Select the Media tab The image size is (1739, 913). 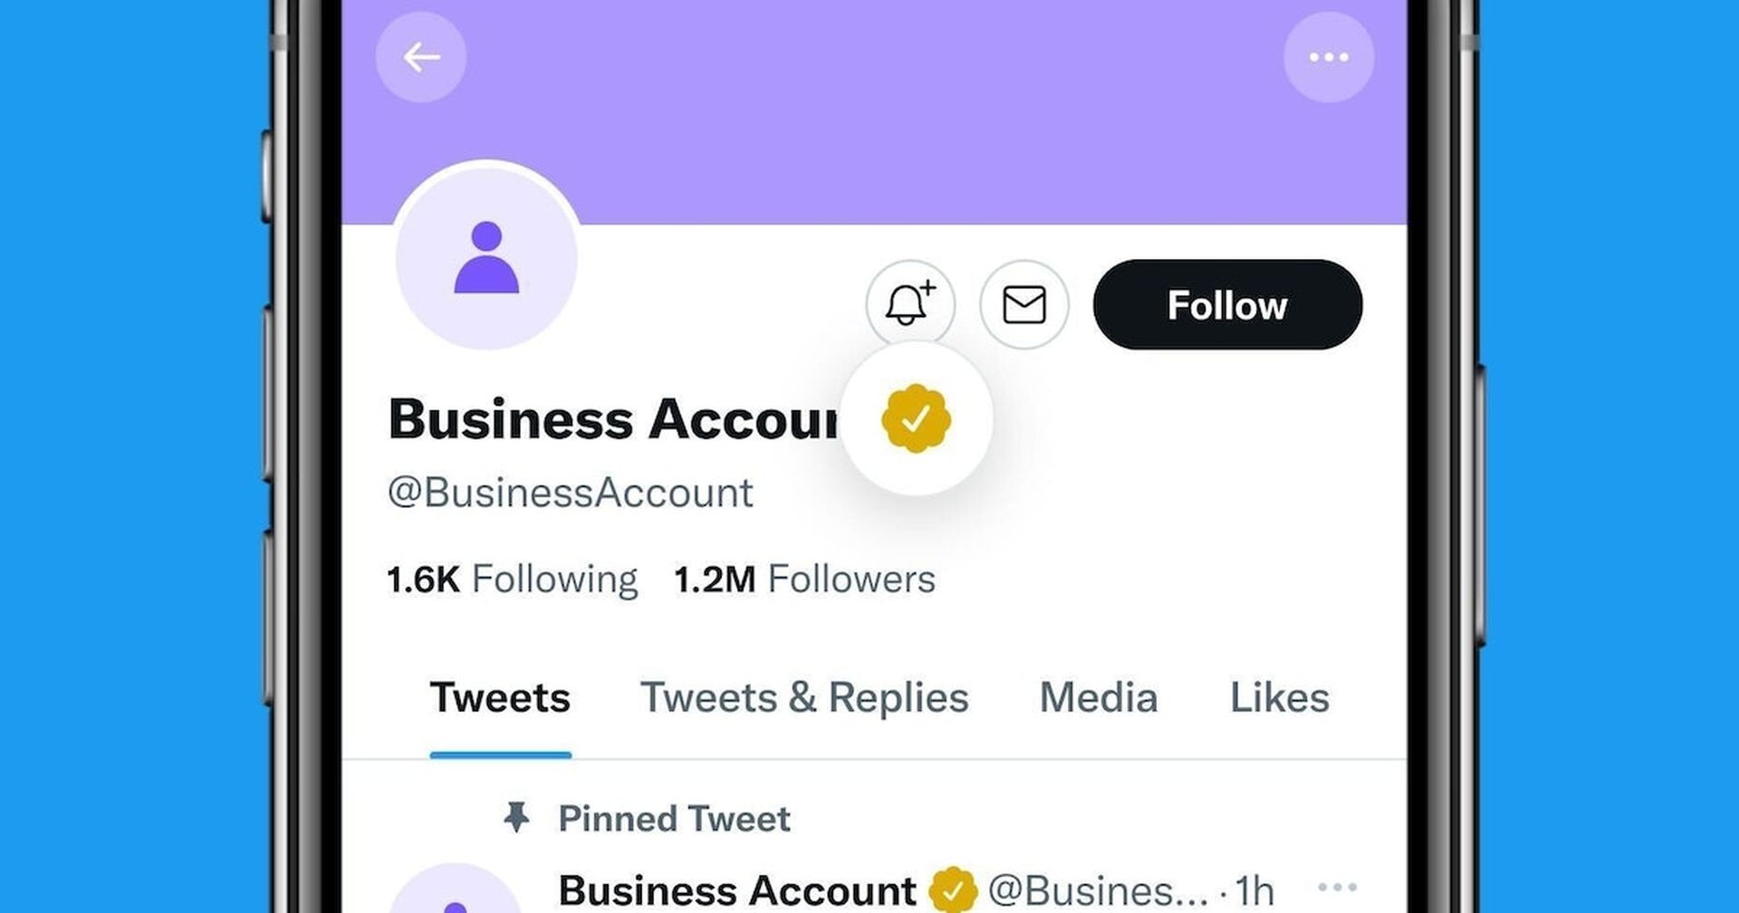click(1098, 698)
